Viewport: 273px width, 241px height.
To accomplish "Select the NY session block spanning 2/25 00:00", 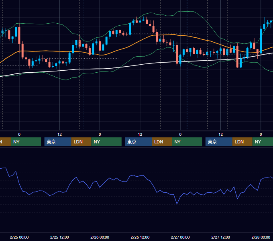I will click(x=26, y=142).
